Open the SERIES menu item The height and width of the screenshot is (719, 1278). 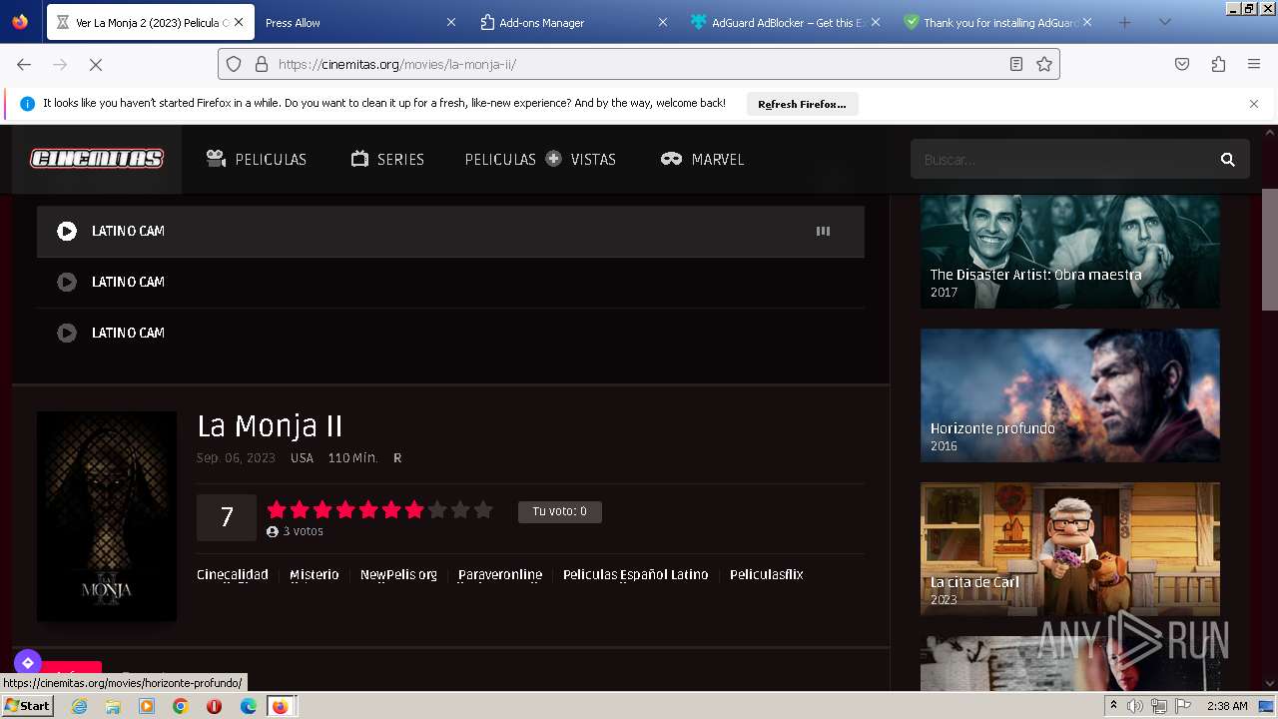click(x=387, y=159)
